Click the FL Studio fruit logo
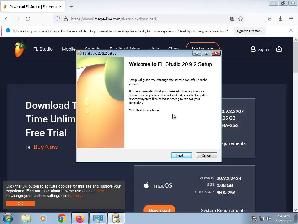The height and width of the screenshot is (224, 298). (20, 49)
